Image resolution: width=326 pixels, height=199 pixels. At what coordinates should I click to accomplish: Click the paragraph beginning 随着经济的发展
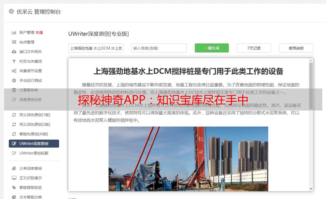tap(187, 89)
